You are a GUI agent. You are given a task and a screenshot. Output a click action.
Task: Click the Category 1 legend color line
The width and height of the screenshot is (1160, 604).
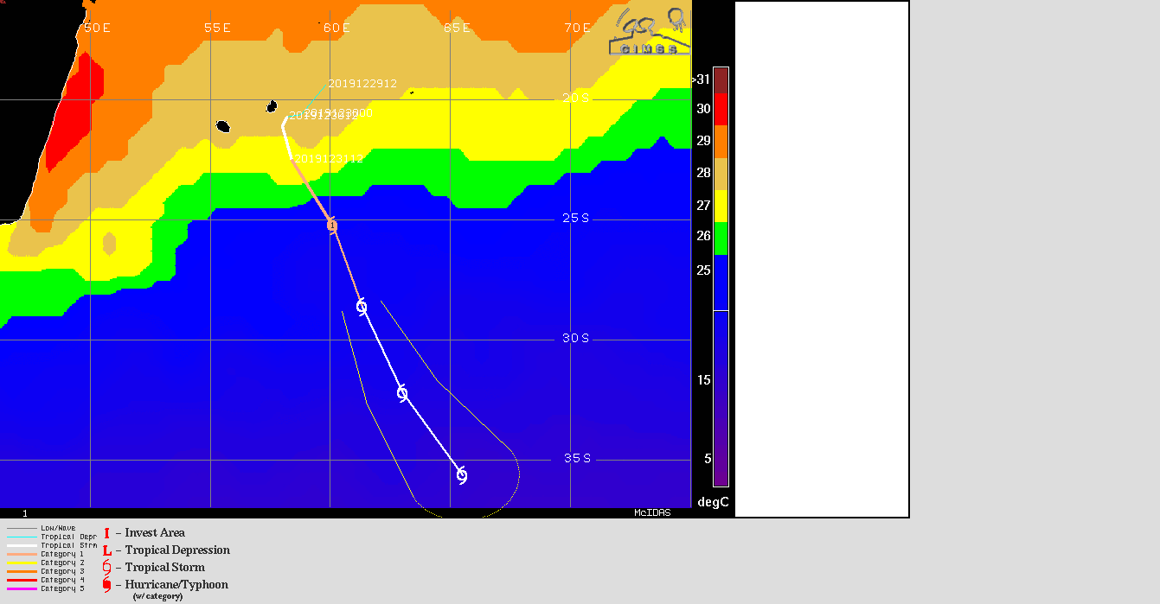click(22, 554)
